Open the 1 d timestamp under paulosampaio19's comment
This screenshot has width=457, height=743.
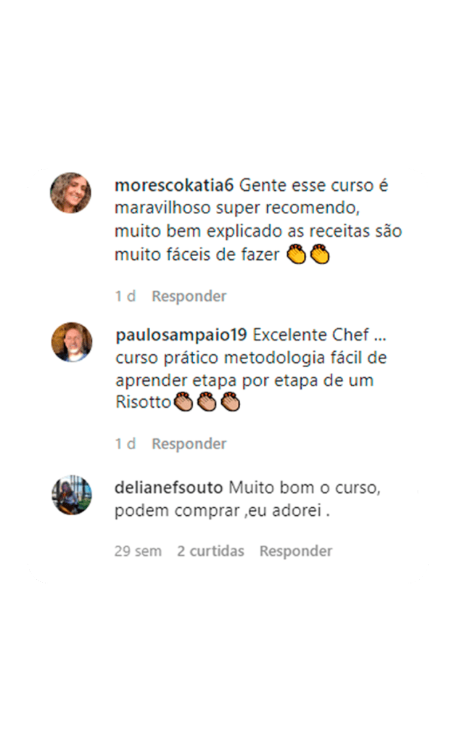point(125,444)
